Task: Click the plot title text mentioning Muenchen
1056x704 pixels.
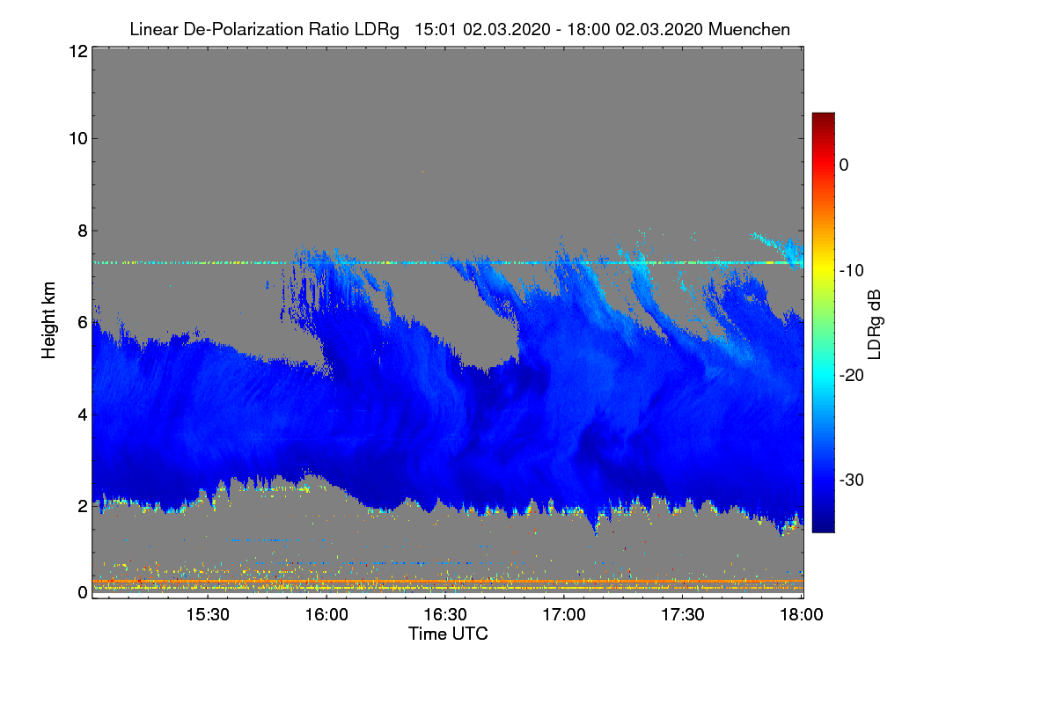Action: [x=459, y=29]
